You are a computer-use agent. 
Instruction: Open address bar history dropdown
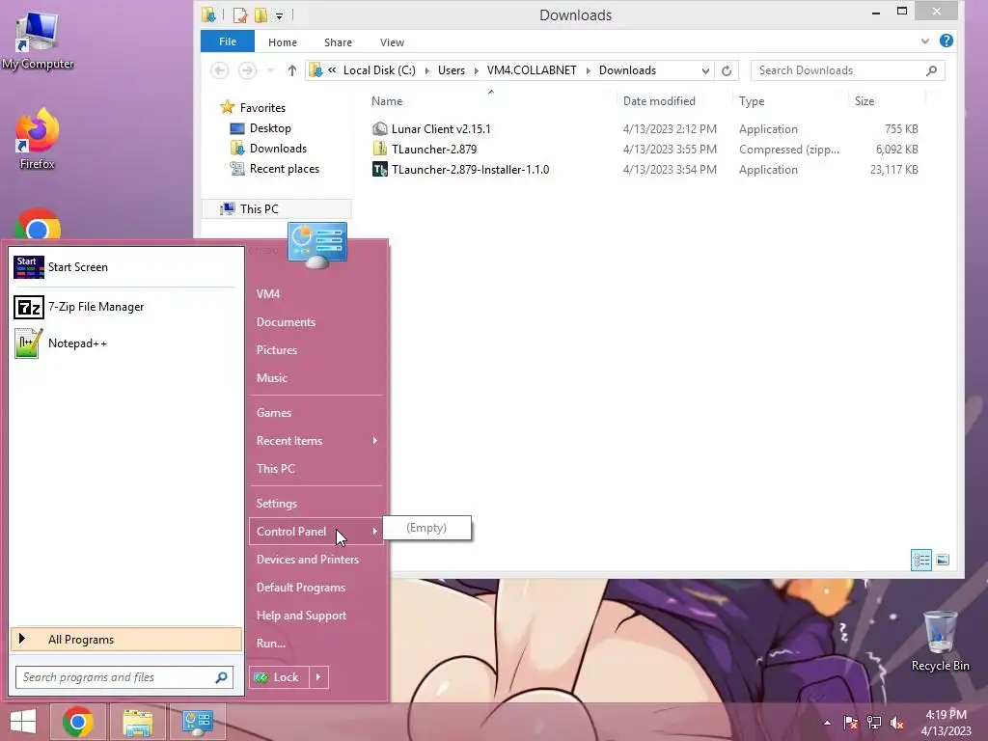(x=705, y=70)
